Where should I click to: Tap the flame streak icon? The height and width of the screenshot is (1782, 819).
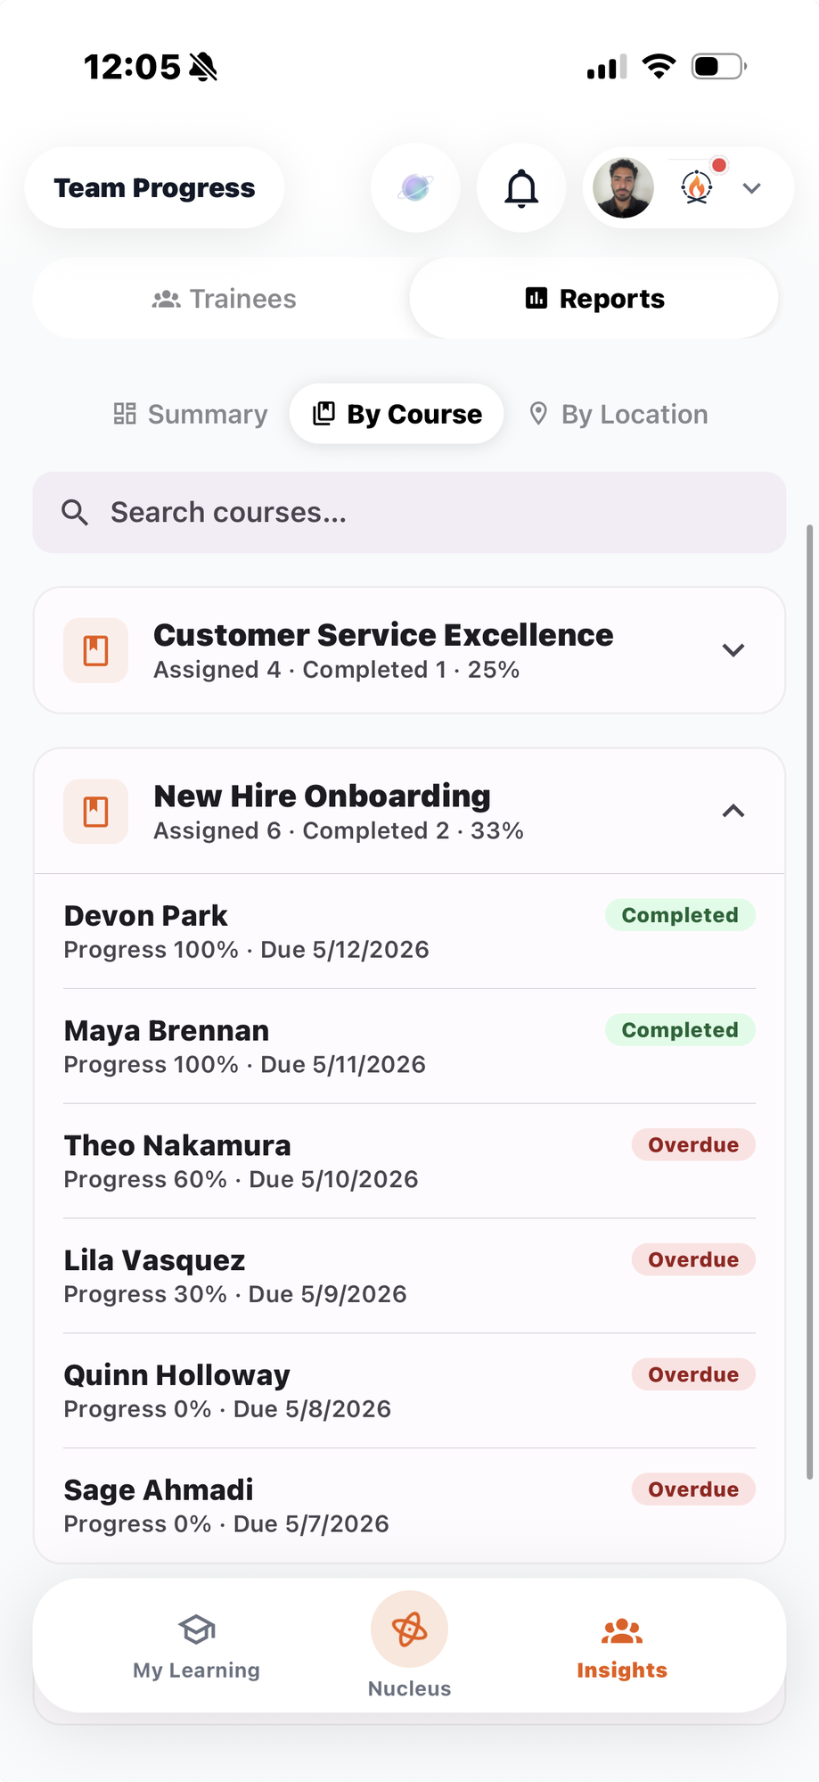(697, 187)
